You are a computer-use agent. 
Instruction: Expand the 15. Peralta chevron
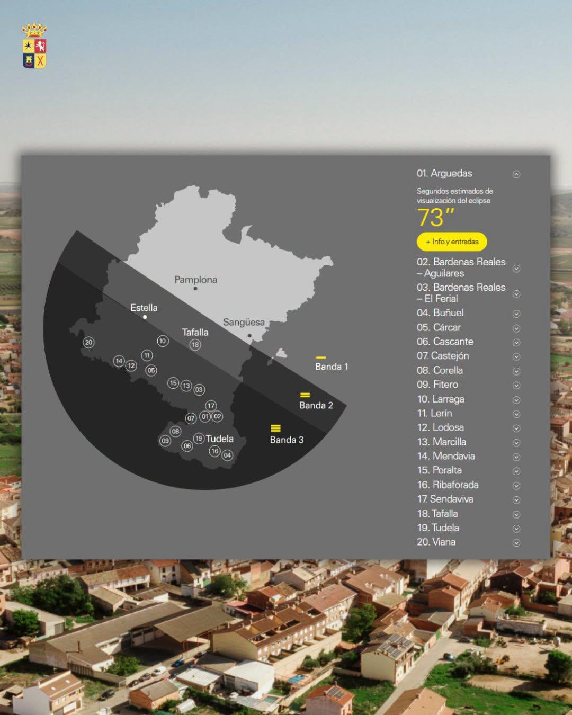click(516, 471)
